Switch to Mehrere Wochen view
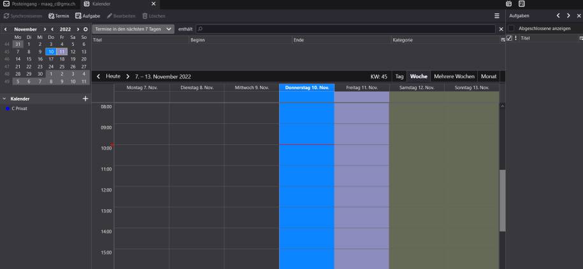This screenshot has width=583, height=269. point(454,76)
